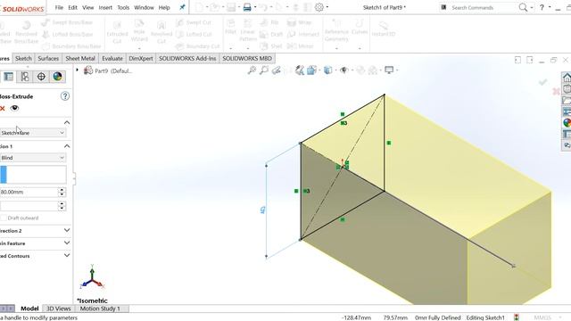Switch to the Surfaces tab
Image resolution: width=571 pixels, height=321 pixels.
click(x=48, y=58)
